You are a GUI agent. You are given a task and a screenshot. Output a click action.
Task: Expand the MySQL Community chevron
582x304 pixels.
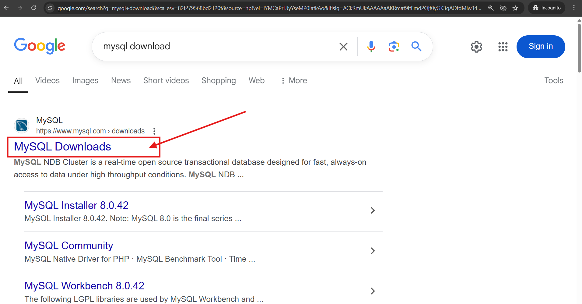[x=373, y=251]
